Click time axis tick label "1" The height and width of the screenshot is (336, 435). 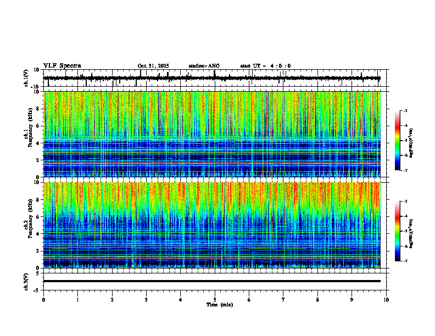coord(77,300)
